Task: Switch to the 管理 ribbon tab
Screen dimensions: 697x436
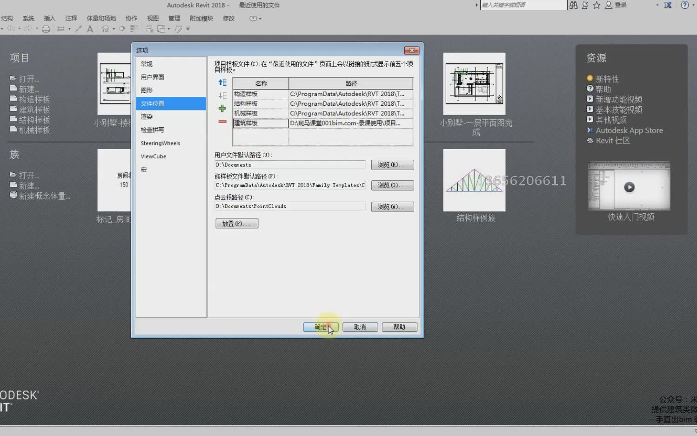Action: pos(174,18)
